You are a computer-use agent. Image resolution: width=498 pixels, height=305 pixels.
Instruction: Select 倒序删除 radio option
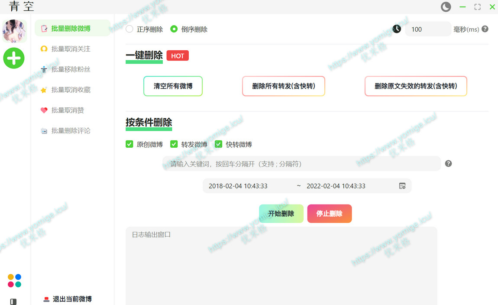(174, 29)
